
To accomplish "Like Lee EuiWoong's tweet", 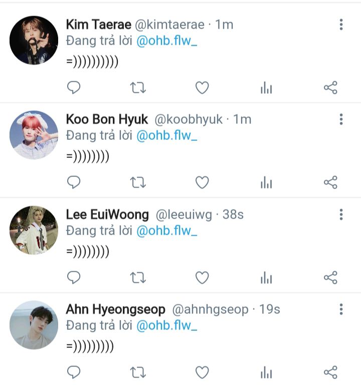I will (x=202, y=277).
